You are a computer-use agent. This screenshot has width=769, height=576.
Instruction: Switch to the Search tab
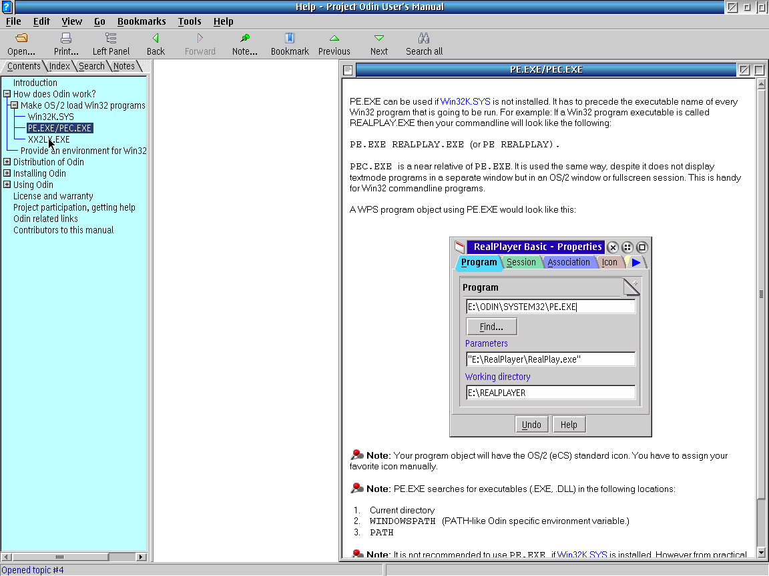click(x=91, y=66)
